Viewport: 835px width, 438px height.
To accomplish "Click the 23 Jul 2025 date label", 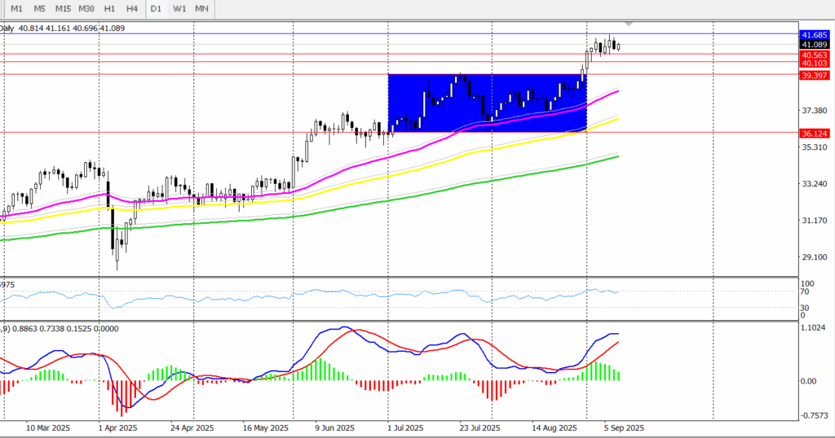I will [x=479, y=427].
